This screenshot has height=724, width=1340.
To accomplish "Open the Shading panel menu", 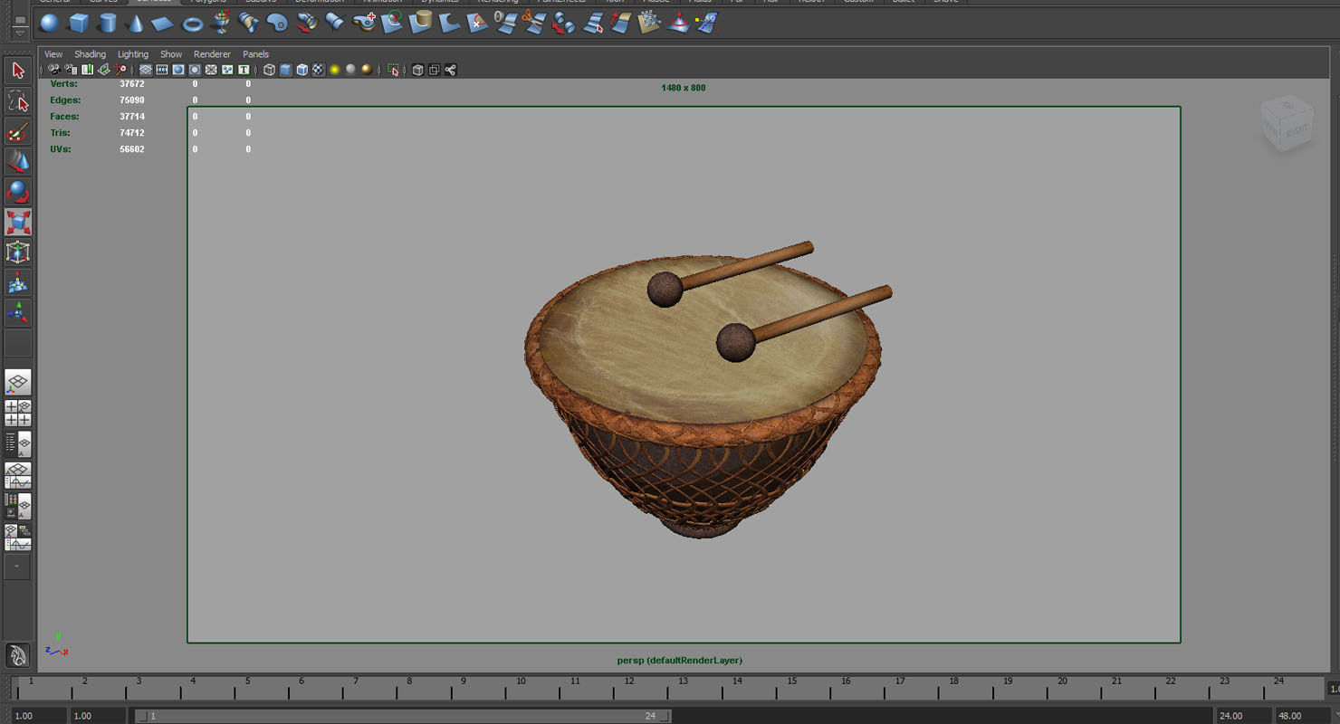I will coord(90,54).
